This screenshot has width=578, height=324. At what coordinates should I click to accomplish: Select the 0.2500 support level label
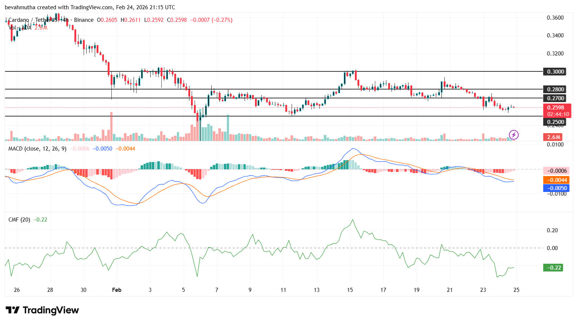tap(555, 122)
